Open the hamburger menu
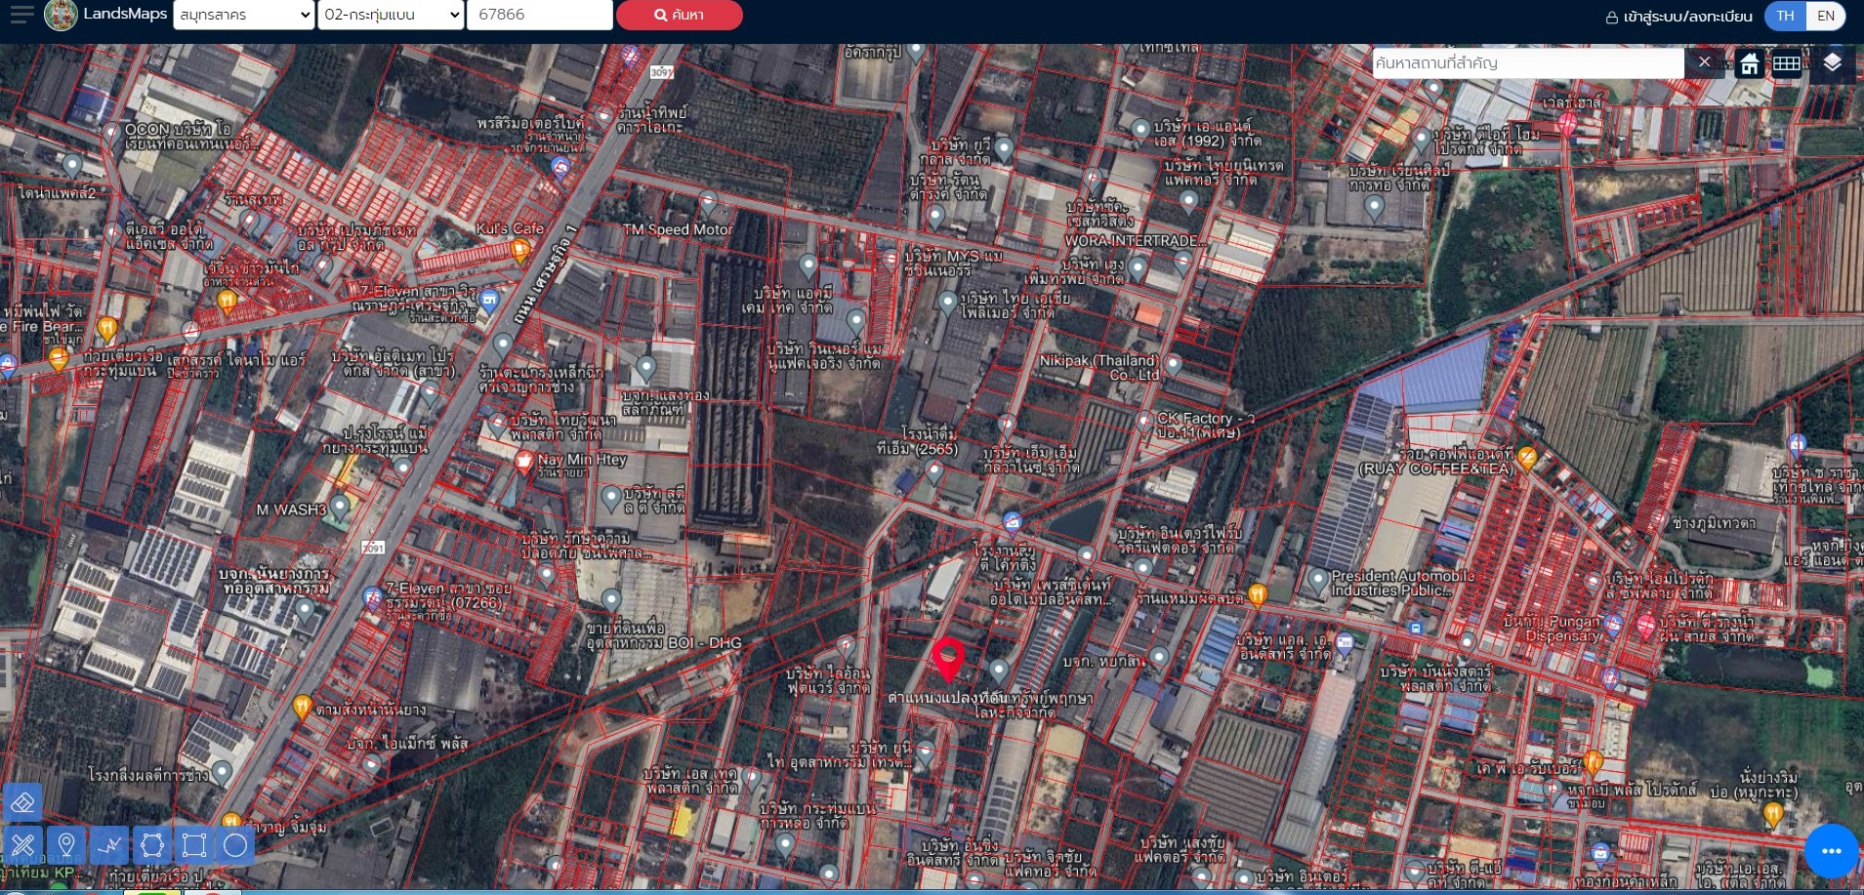1864x895 pixels. pos(21,15)
